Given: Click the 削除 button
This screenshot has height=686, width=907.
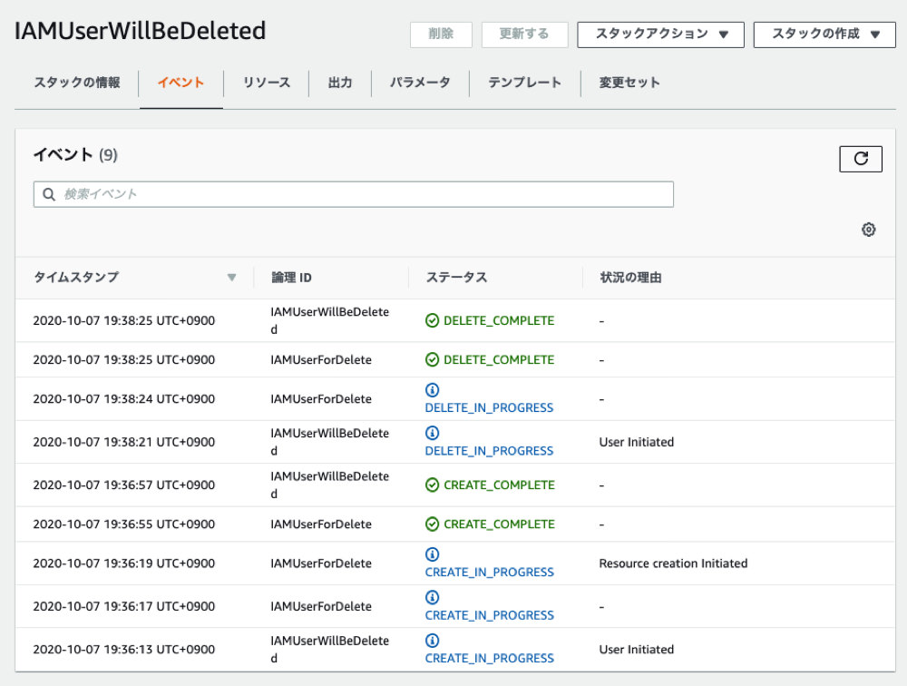Looking at the screenshot, I should pos(442,34).
